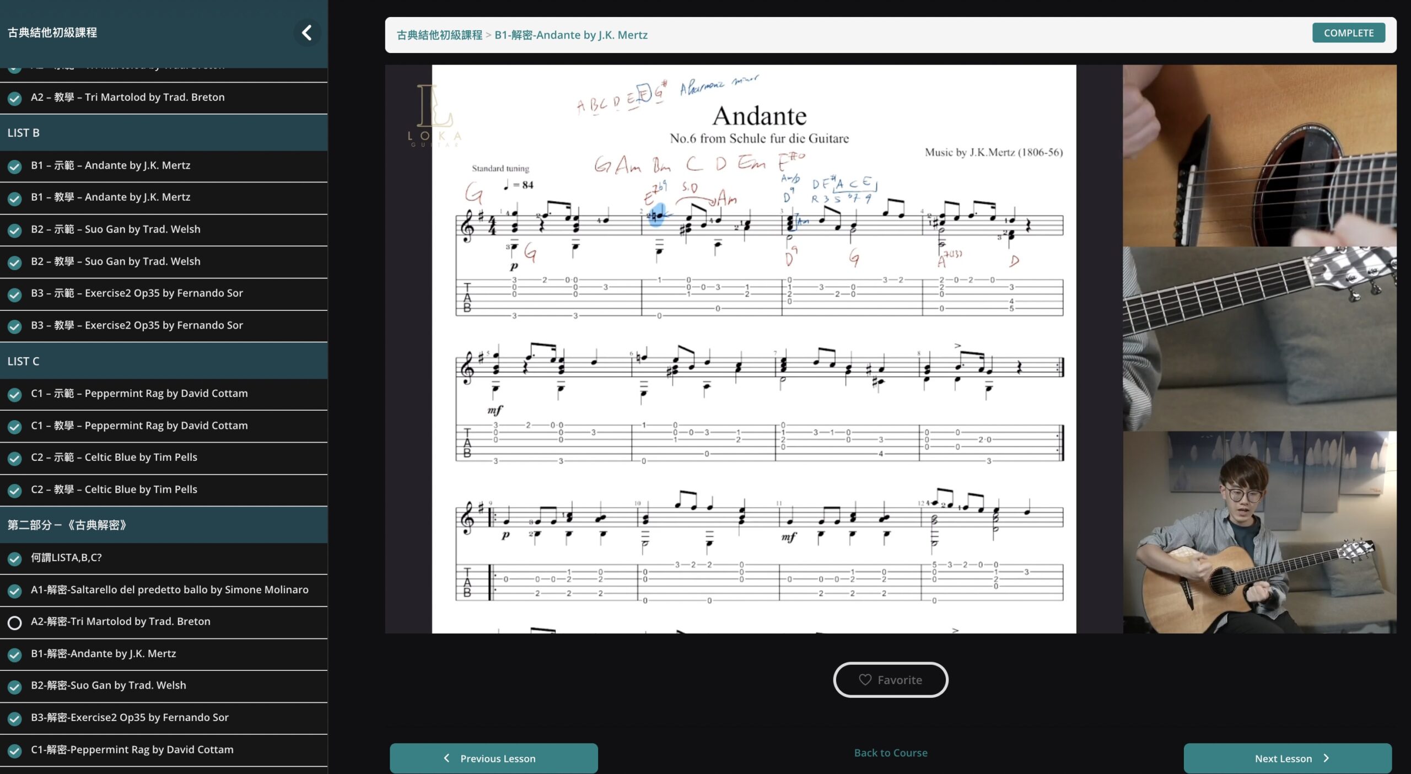Select the LIST C section header
The width and height of the screenshot is (1411, 774).
(x=164, y=361)
